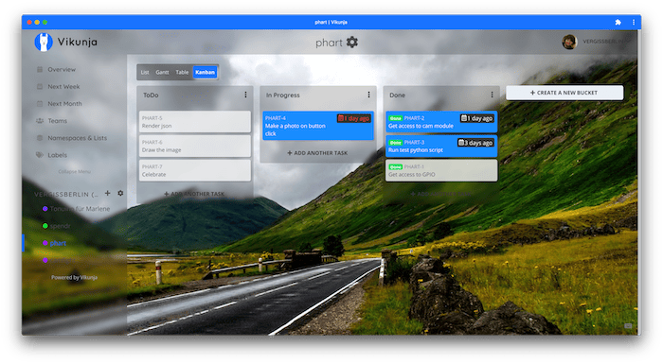This screenshot has width=663, height=364.
Task: Open VERGISSBERLIN namespace settings gear
Action: click(x=120, y=194)
